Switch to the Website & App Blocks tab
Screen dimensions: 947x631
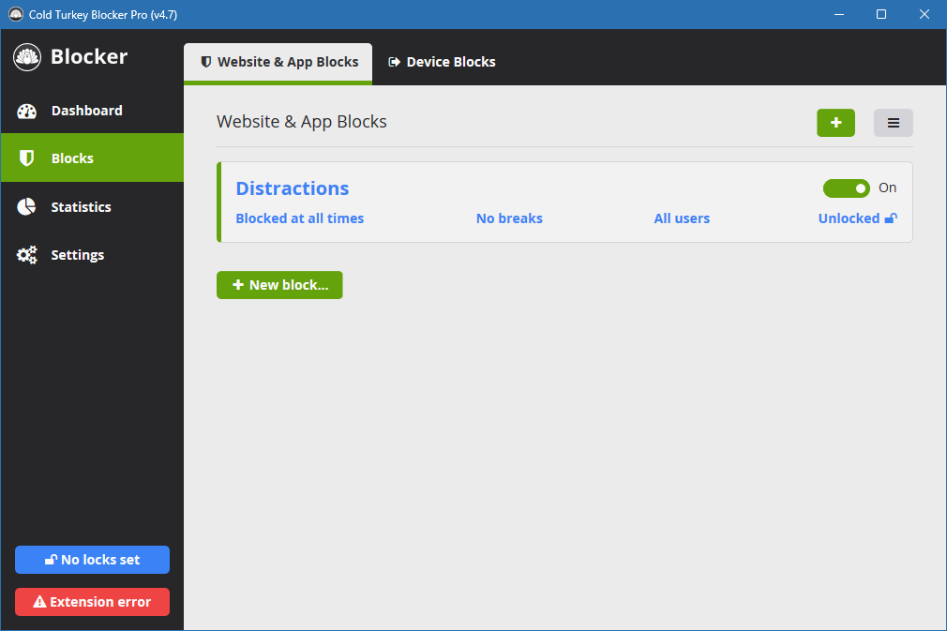click(x=278, y=63)
